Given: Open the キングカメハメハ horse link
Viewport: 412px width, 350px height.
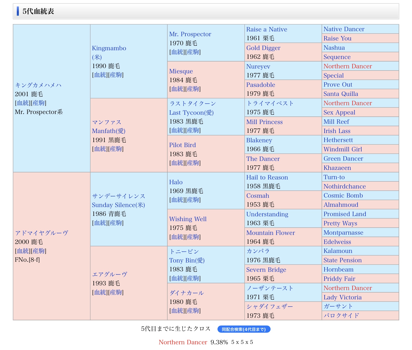Looking at the screenshot, I should click(x=38, y=85).
